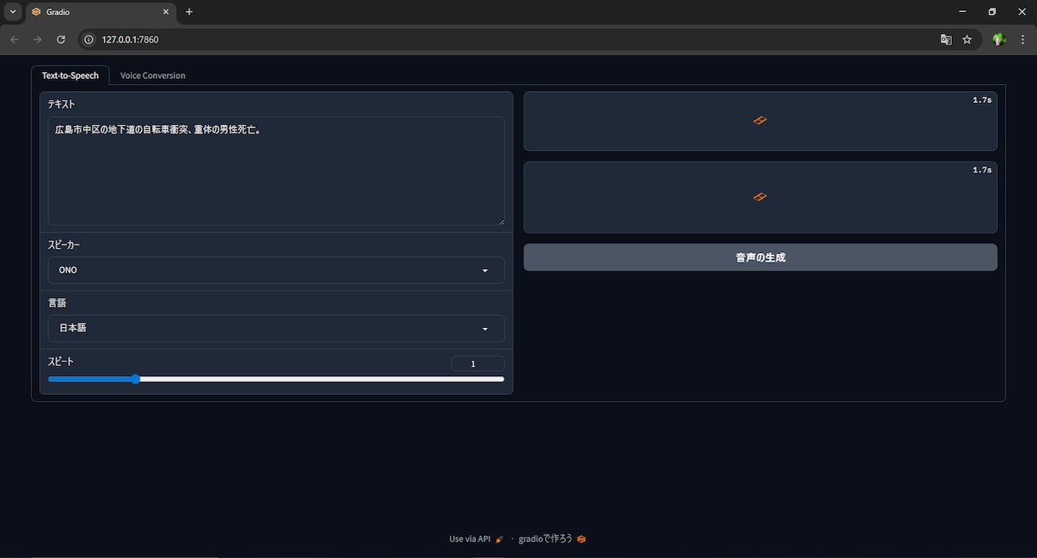Go back using the browser back arrow
Image resolution: width=1037 pixels, height=558 pixels.
pyautogui.click(x=14, y=39)
